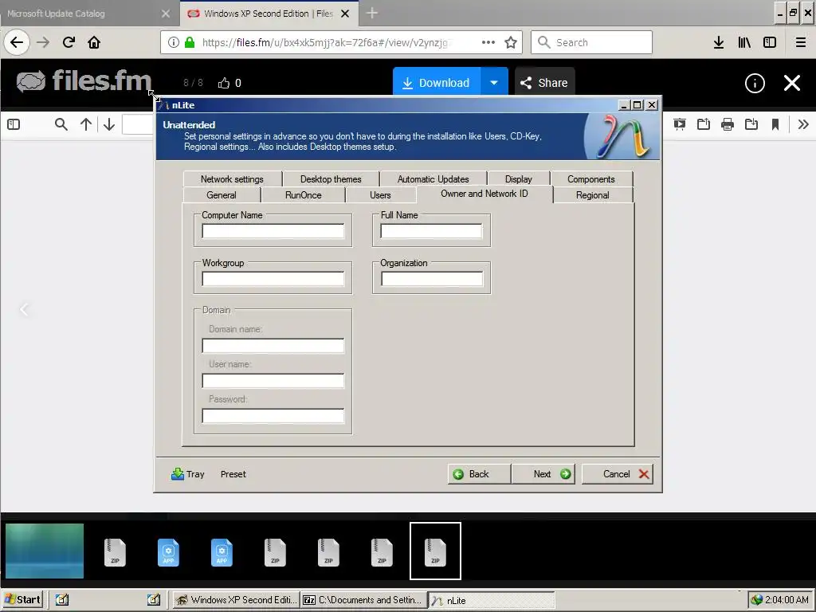Go to next page down arrow
The width and height of the screenshot is (816, 612).
[x=108, y=124]
